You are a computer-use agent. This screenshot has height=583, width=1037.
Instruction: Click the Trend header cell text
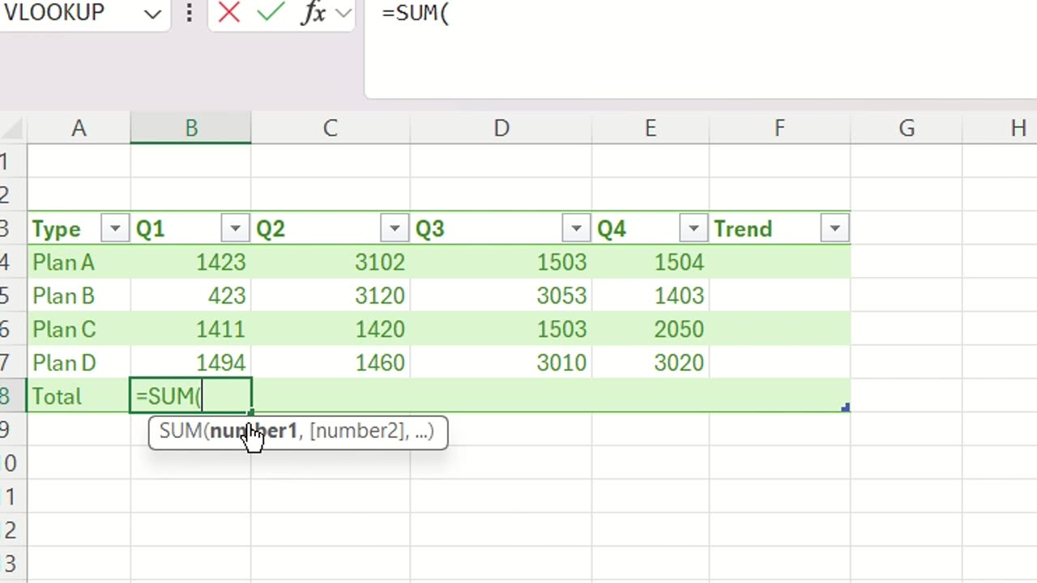743,229
